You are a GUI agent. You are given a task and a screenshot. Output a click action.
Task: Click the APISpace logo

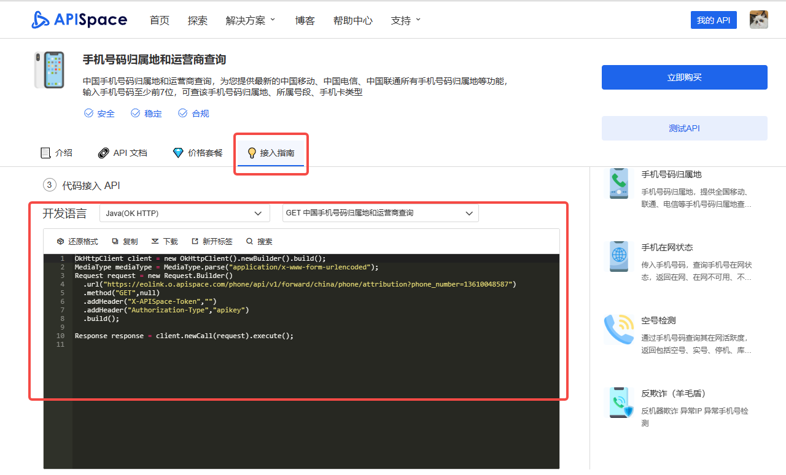(79, 20)
